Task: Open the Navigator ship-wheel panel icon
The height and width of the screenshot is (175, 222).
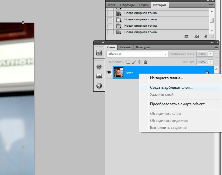Action: click(99, 67)
